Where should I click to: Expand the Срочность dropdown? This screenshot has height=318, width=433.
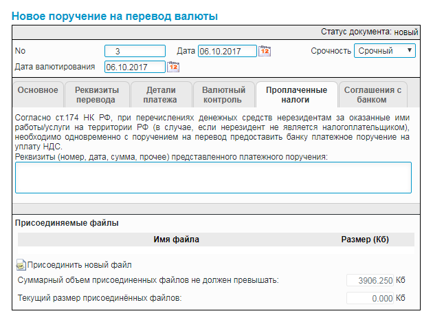(384, 51)
